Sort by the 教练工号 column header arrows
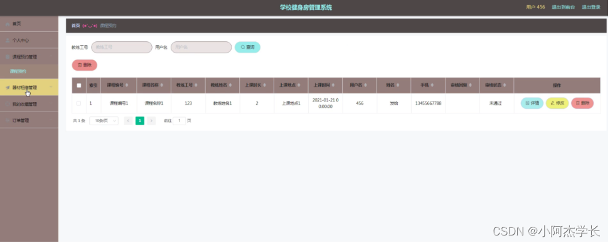This screenshot has height=243, width=610. (196, 85)
